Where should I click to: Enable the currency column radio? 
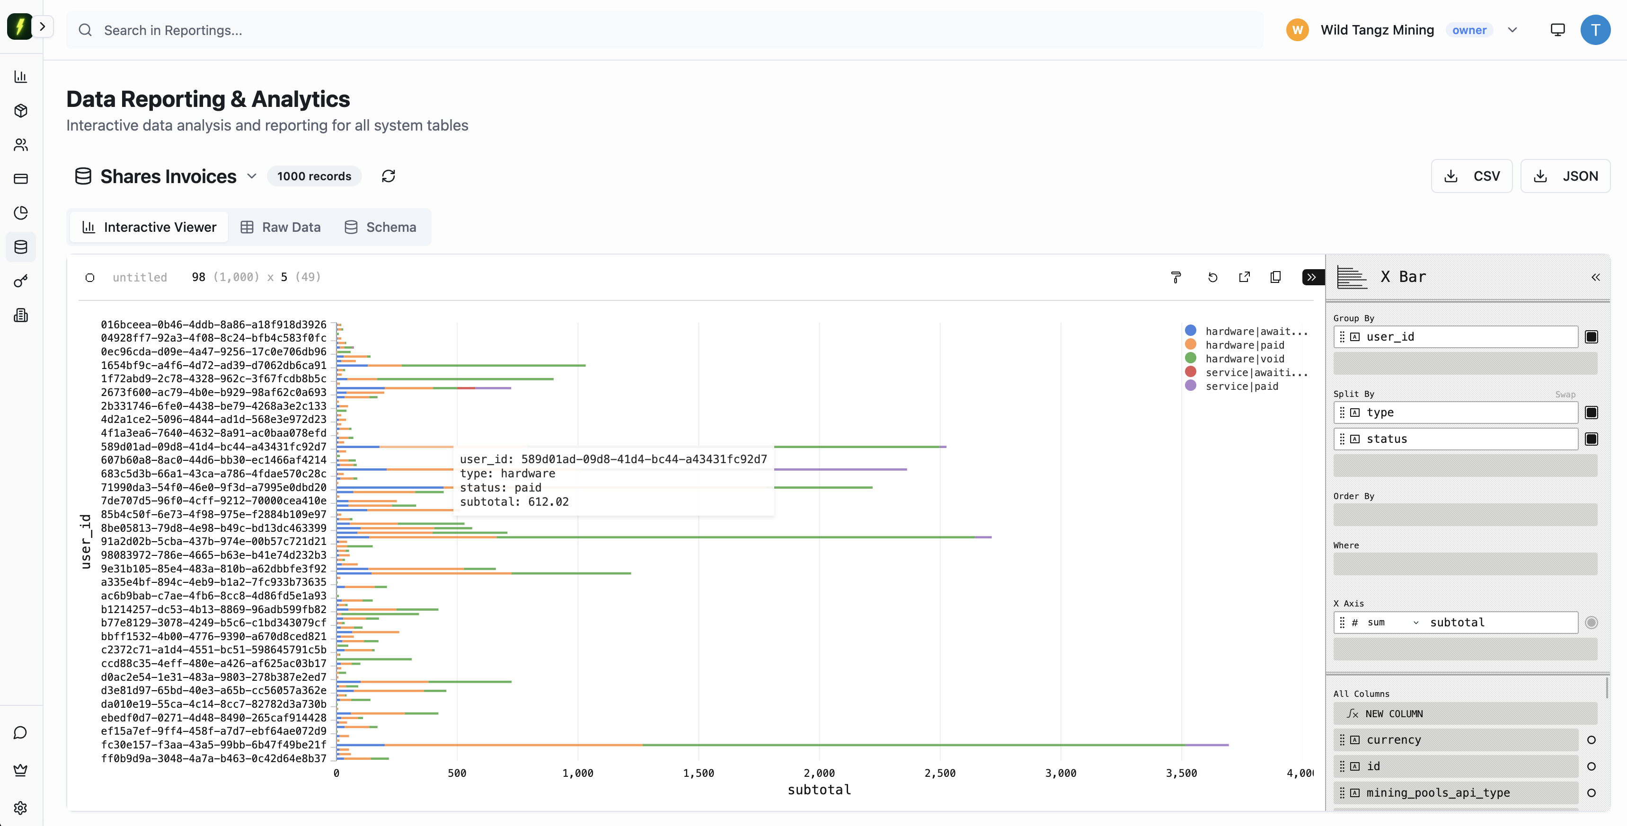1591,740
